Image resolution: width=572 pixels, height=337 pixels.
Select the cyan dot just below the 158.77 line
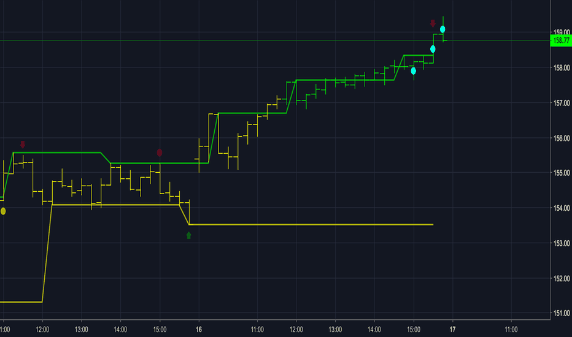coord(433,49)
